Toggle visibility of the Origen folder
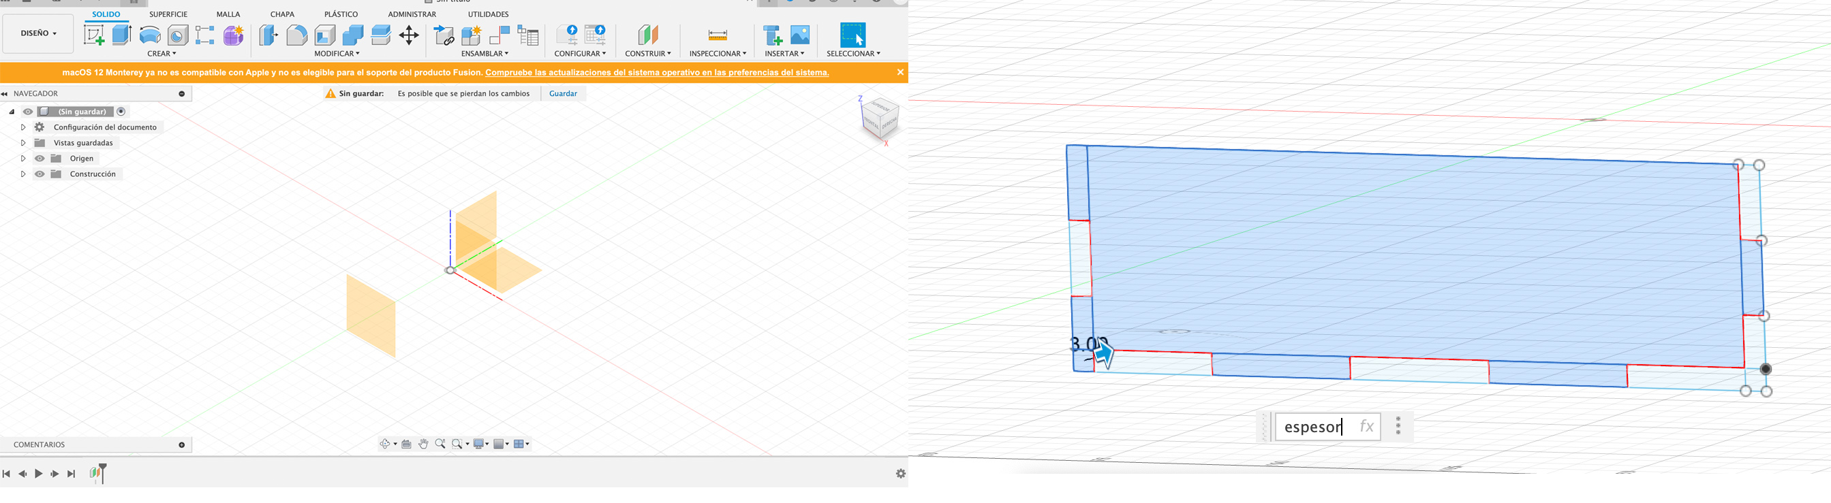Image resolution: width=1831 pixels, height=503 pixels. [x=40, y=159]
